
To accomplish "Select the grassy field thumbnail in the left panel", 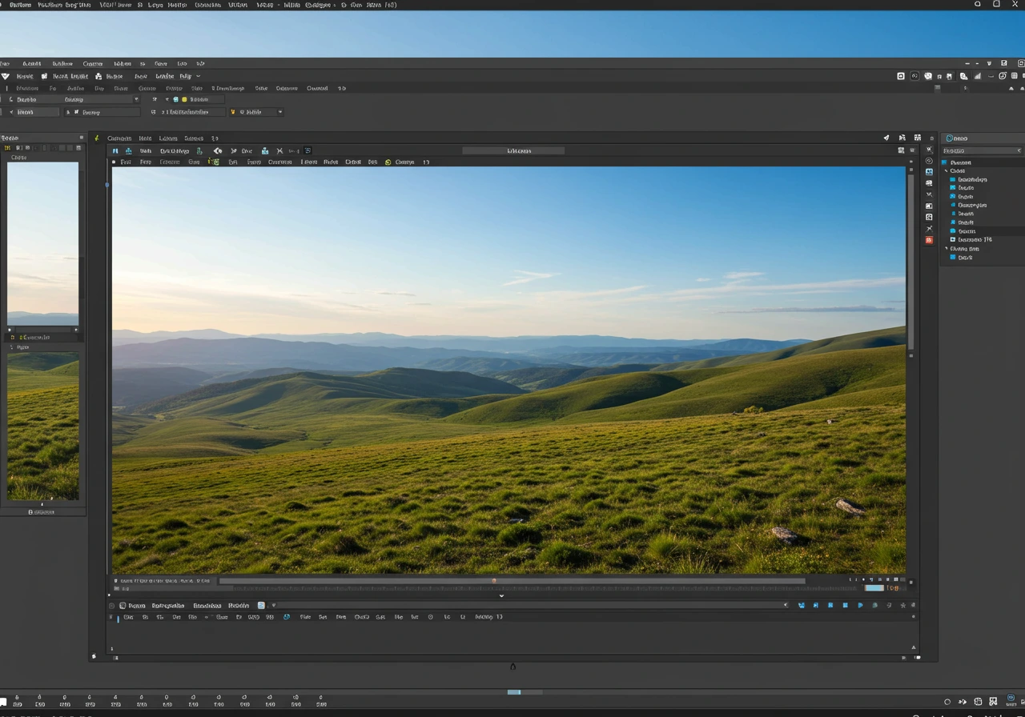I will click(x=43, y=426).
